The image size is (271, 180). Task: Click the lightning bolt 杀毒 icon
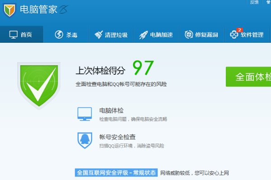(59, 35)
